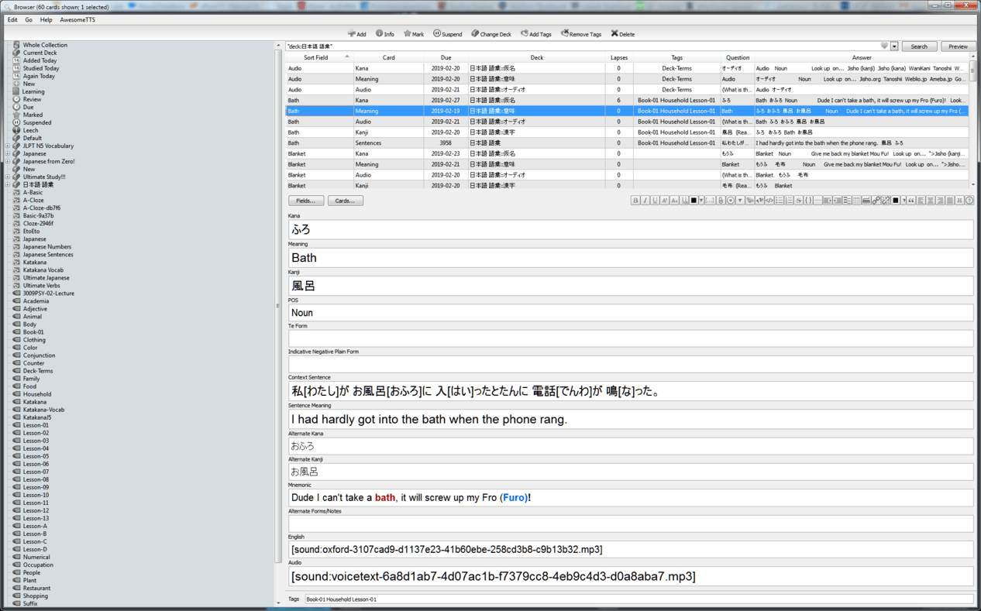Screen dimensions: 981x611
Task: Open the Fields... dialog
Action: (306, 201)
